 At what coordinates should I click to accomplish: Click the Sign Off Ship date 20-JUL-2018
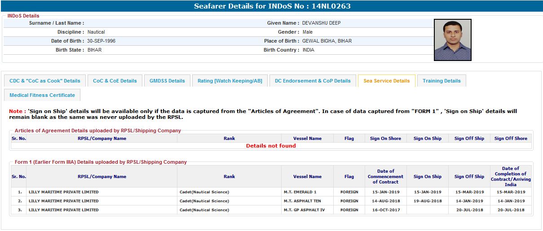click(x=469, y=210)
